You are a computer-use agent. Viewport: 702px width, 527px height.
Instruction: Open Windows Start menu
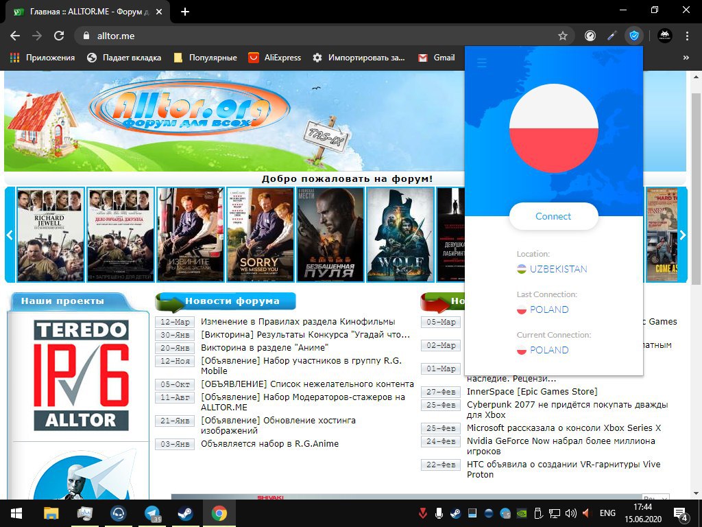click(x=16, y=513)
